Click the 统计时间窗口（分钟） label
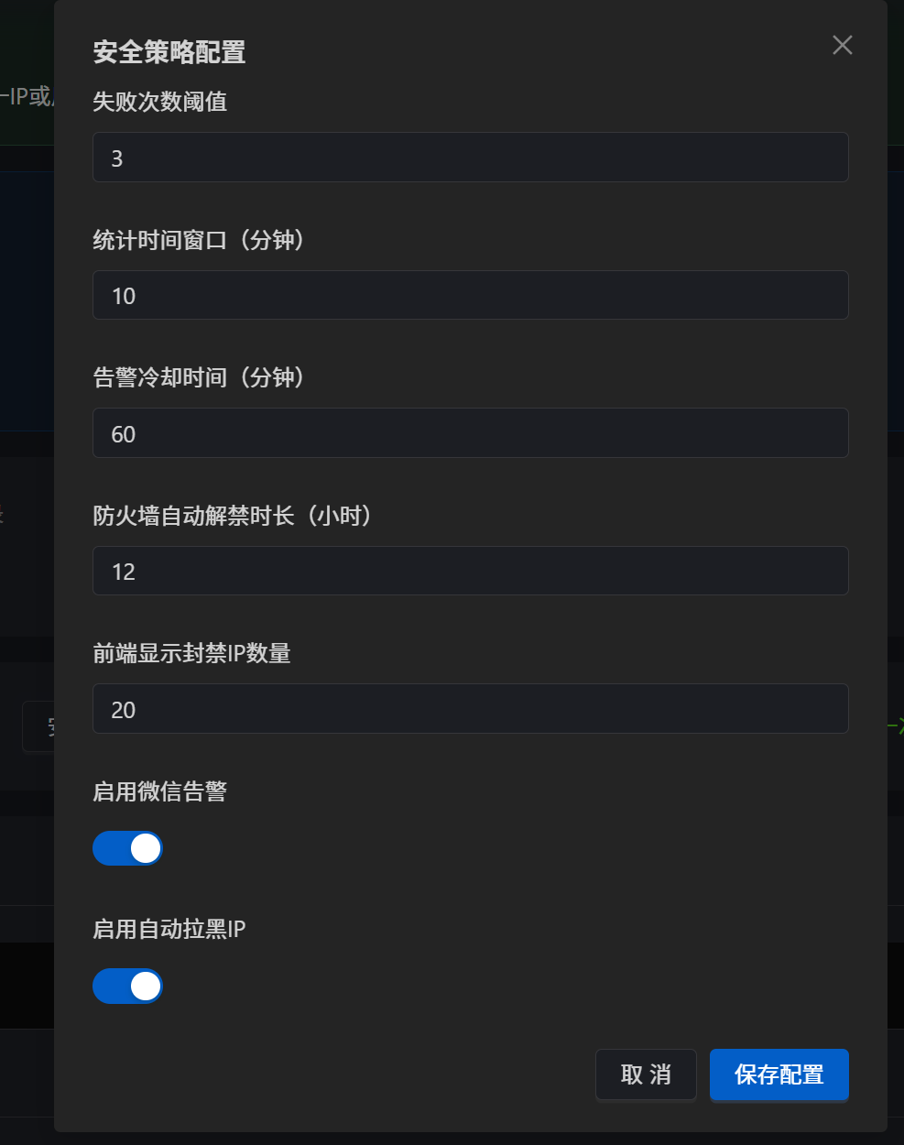904x1145 pixels. click(198, 240)
